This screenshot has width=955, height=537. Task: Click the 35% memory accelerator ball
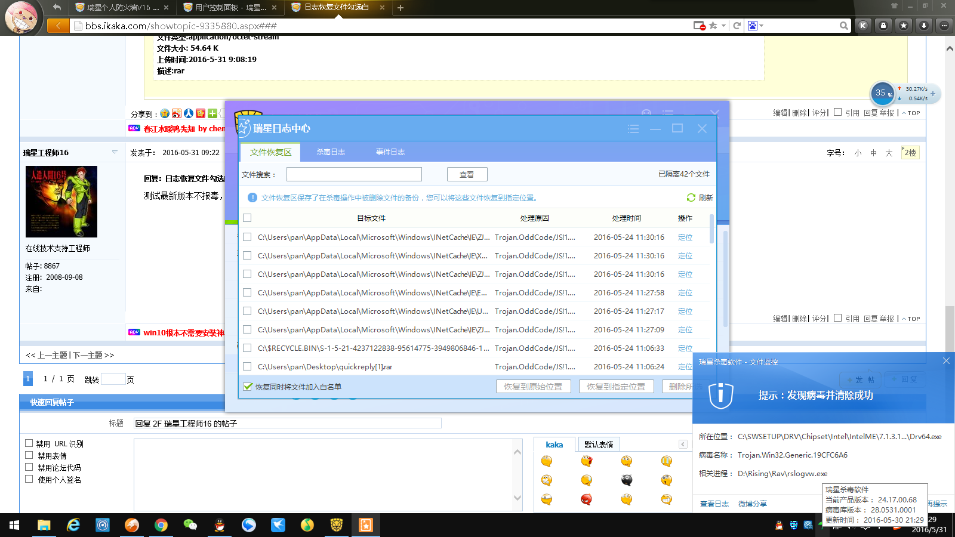[x=882, y=93]
